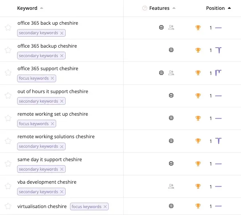Favorite the 'out of hours it support cheshire' row
The image size is (241, 215).
pyautogui.click(x=8, y=96)
